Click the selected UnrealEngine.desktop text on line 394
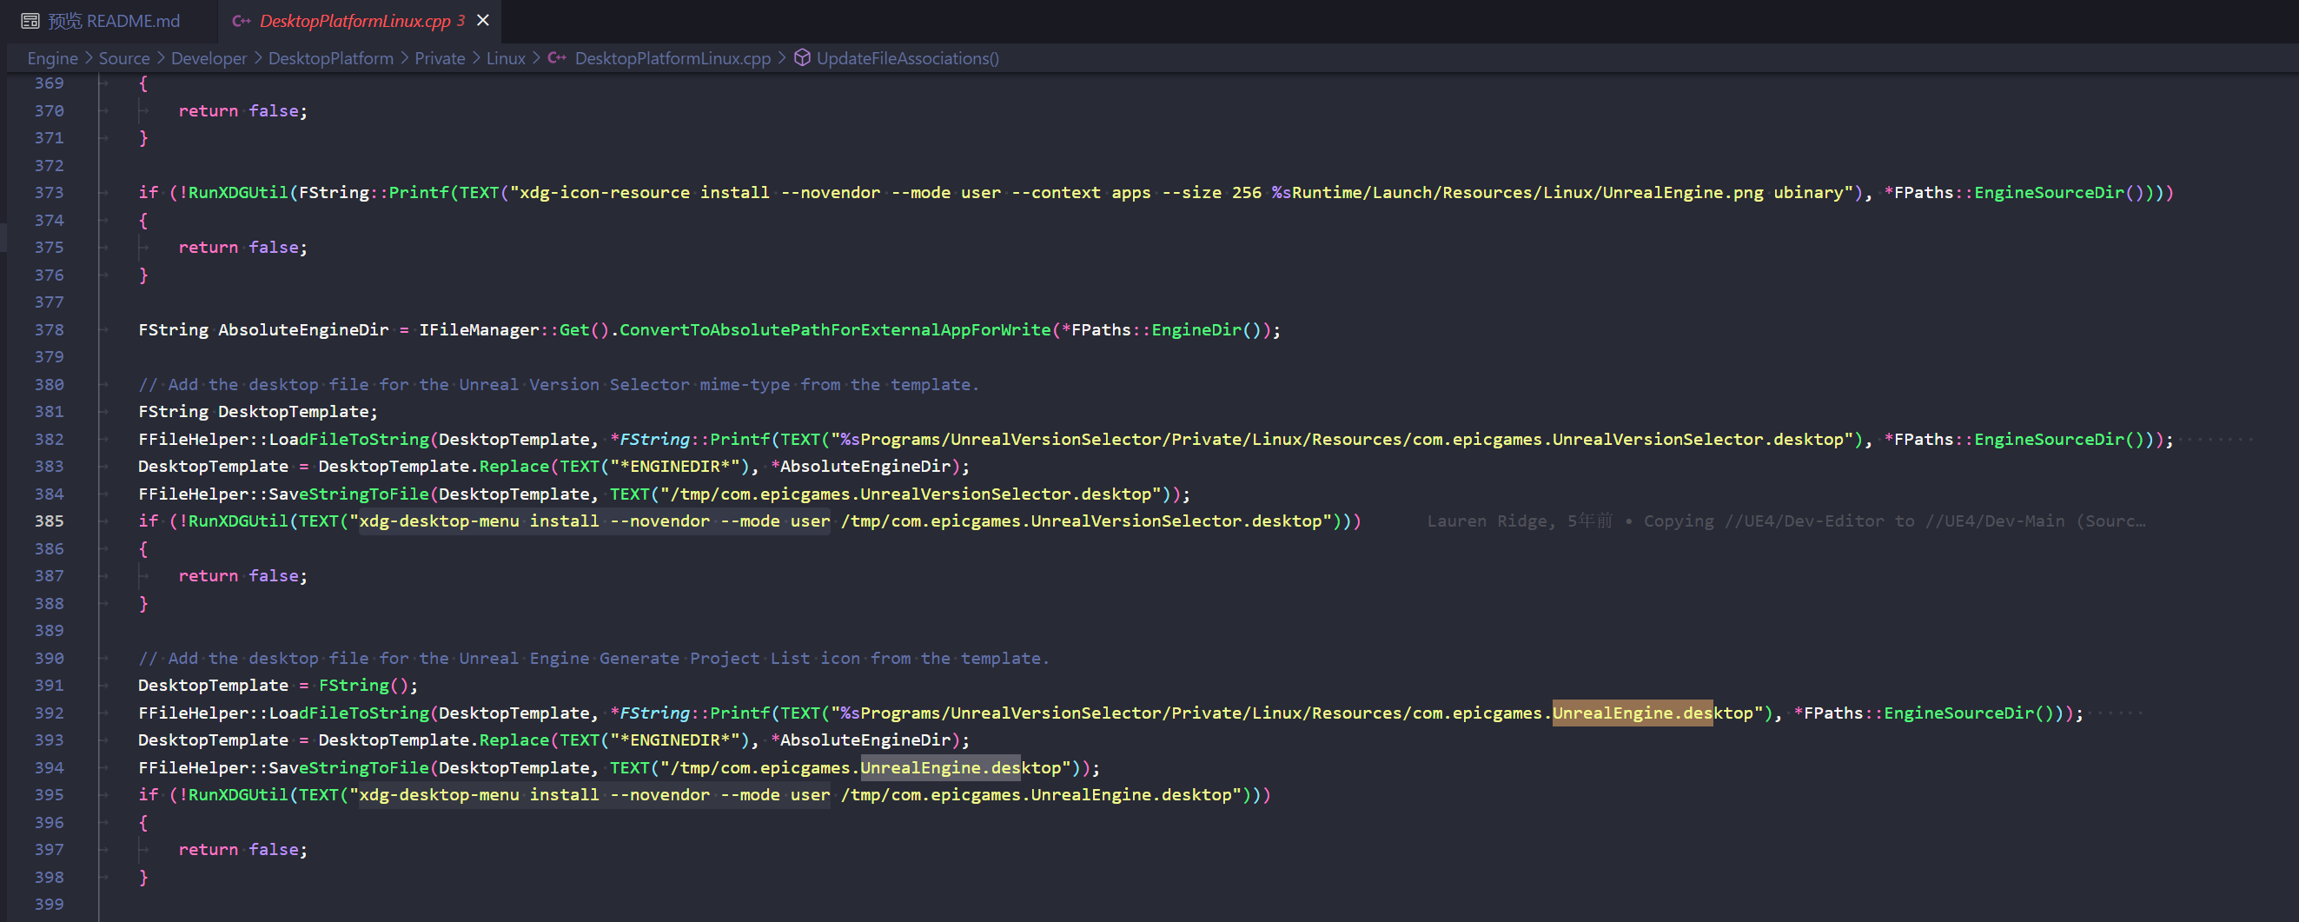 940,766
